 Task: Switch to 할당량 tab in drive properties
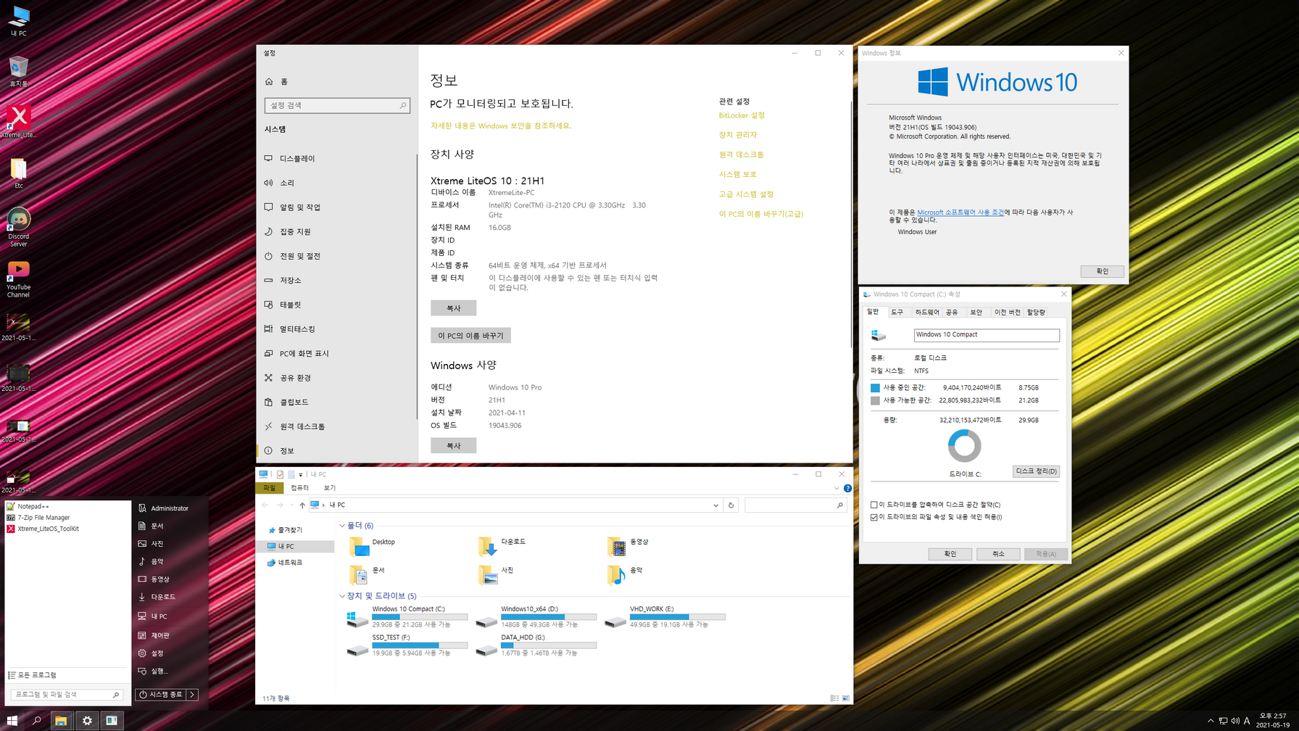coord(1036,312)
